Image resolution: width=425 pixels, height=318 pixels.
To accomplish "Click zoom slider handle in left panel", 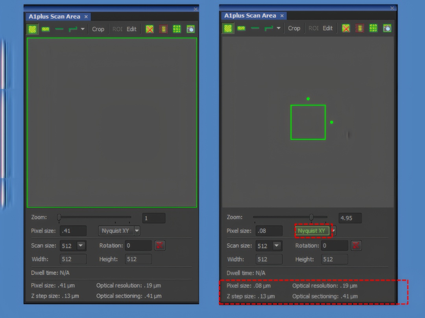I will (x=59, y=217).
